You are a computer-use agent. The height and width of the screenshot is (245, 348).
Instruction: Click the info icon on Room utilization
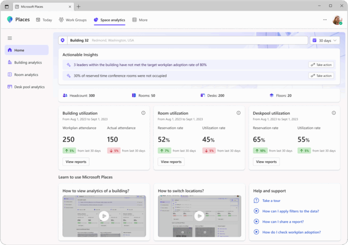coord(238,113)
